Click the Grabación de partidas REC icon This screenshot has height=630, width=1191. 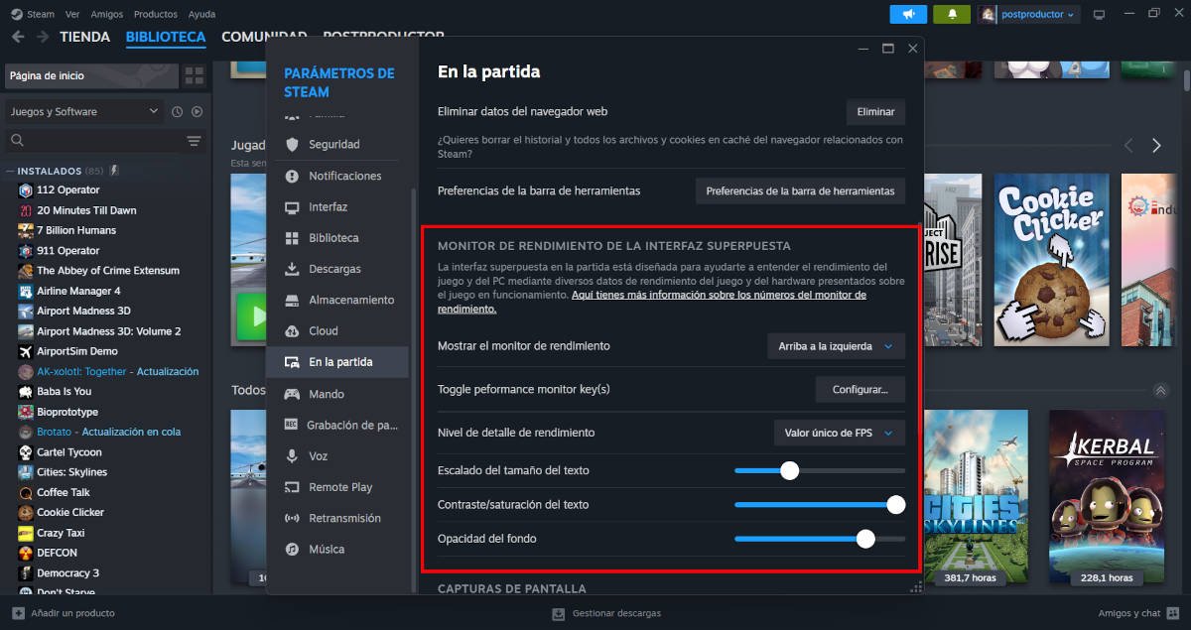pyautogui.click(x=292, y=425)
